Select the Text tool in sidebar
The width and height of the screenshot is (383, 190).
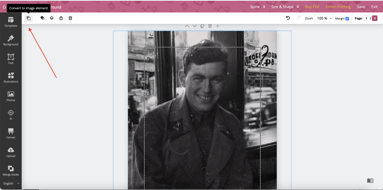[11, 59]
